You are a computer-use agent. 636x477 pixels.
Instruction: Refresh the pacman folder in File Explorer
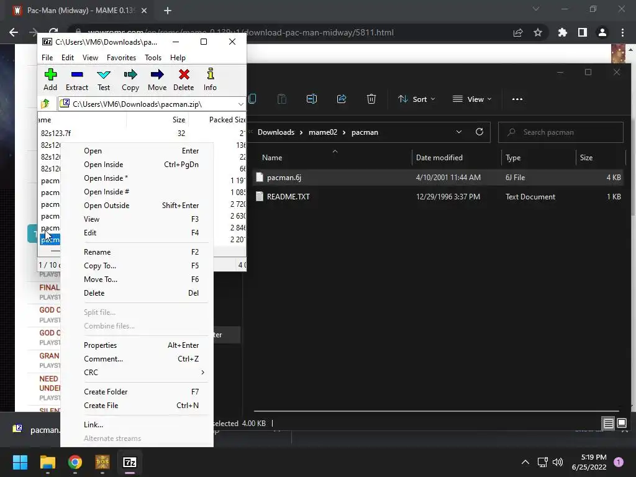[479, 132]
